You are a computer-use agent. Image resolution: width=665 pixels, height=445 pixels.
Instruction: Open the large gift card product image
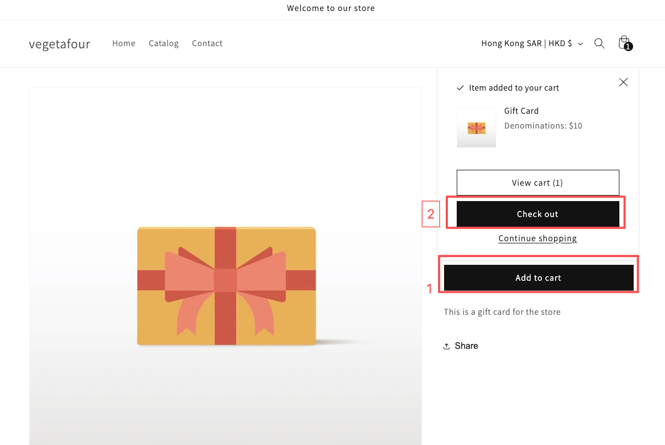225,266
